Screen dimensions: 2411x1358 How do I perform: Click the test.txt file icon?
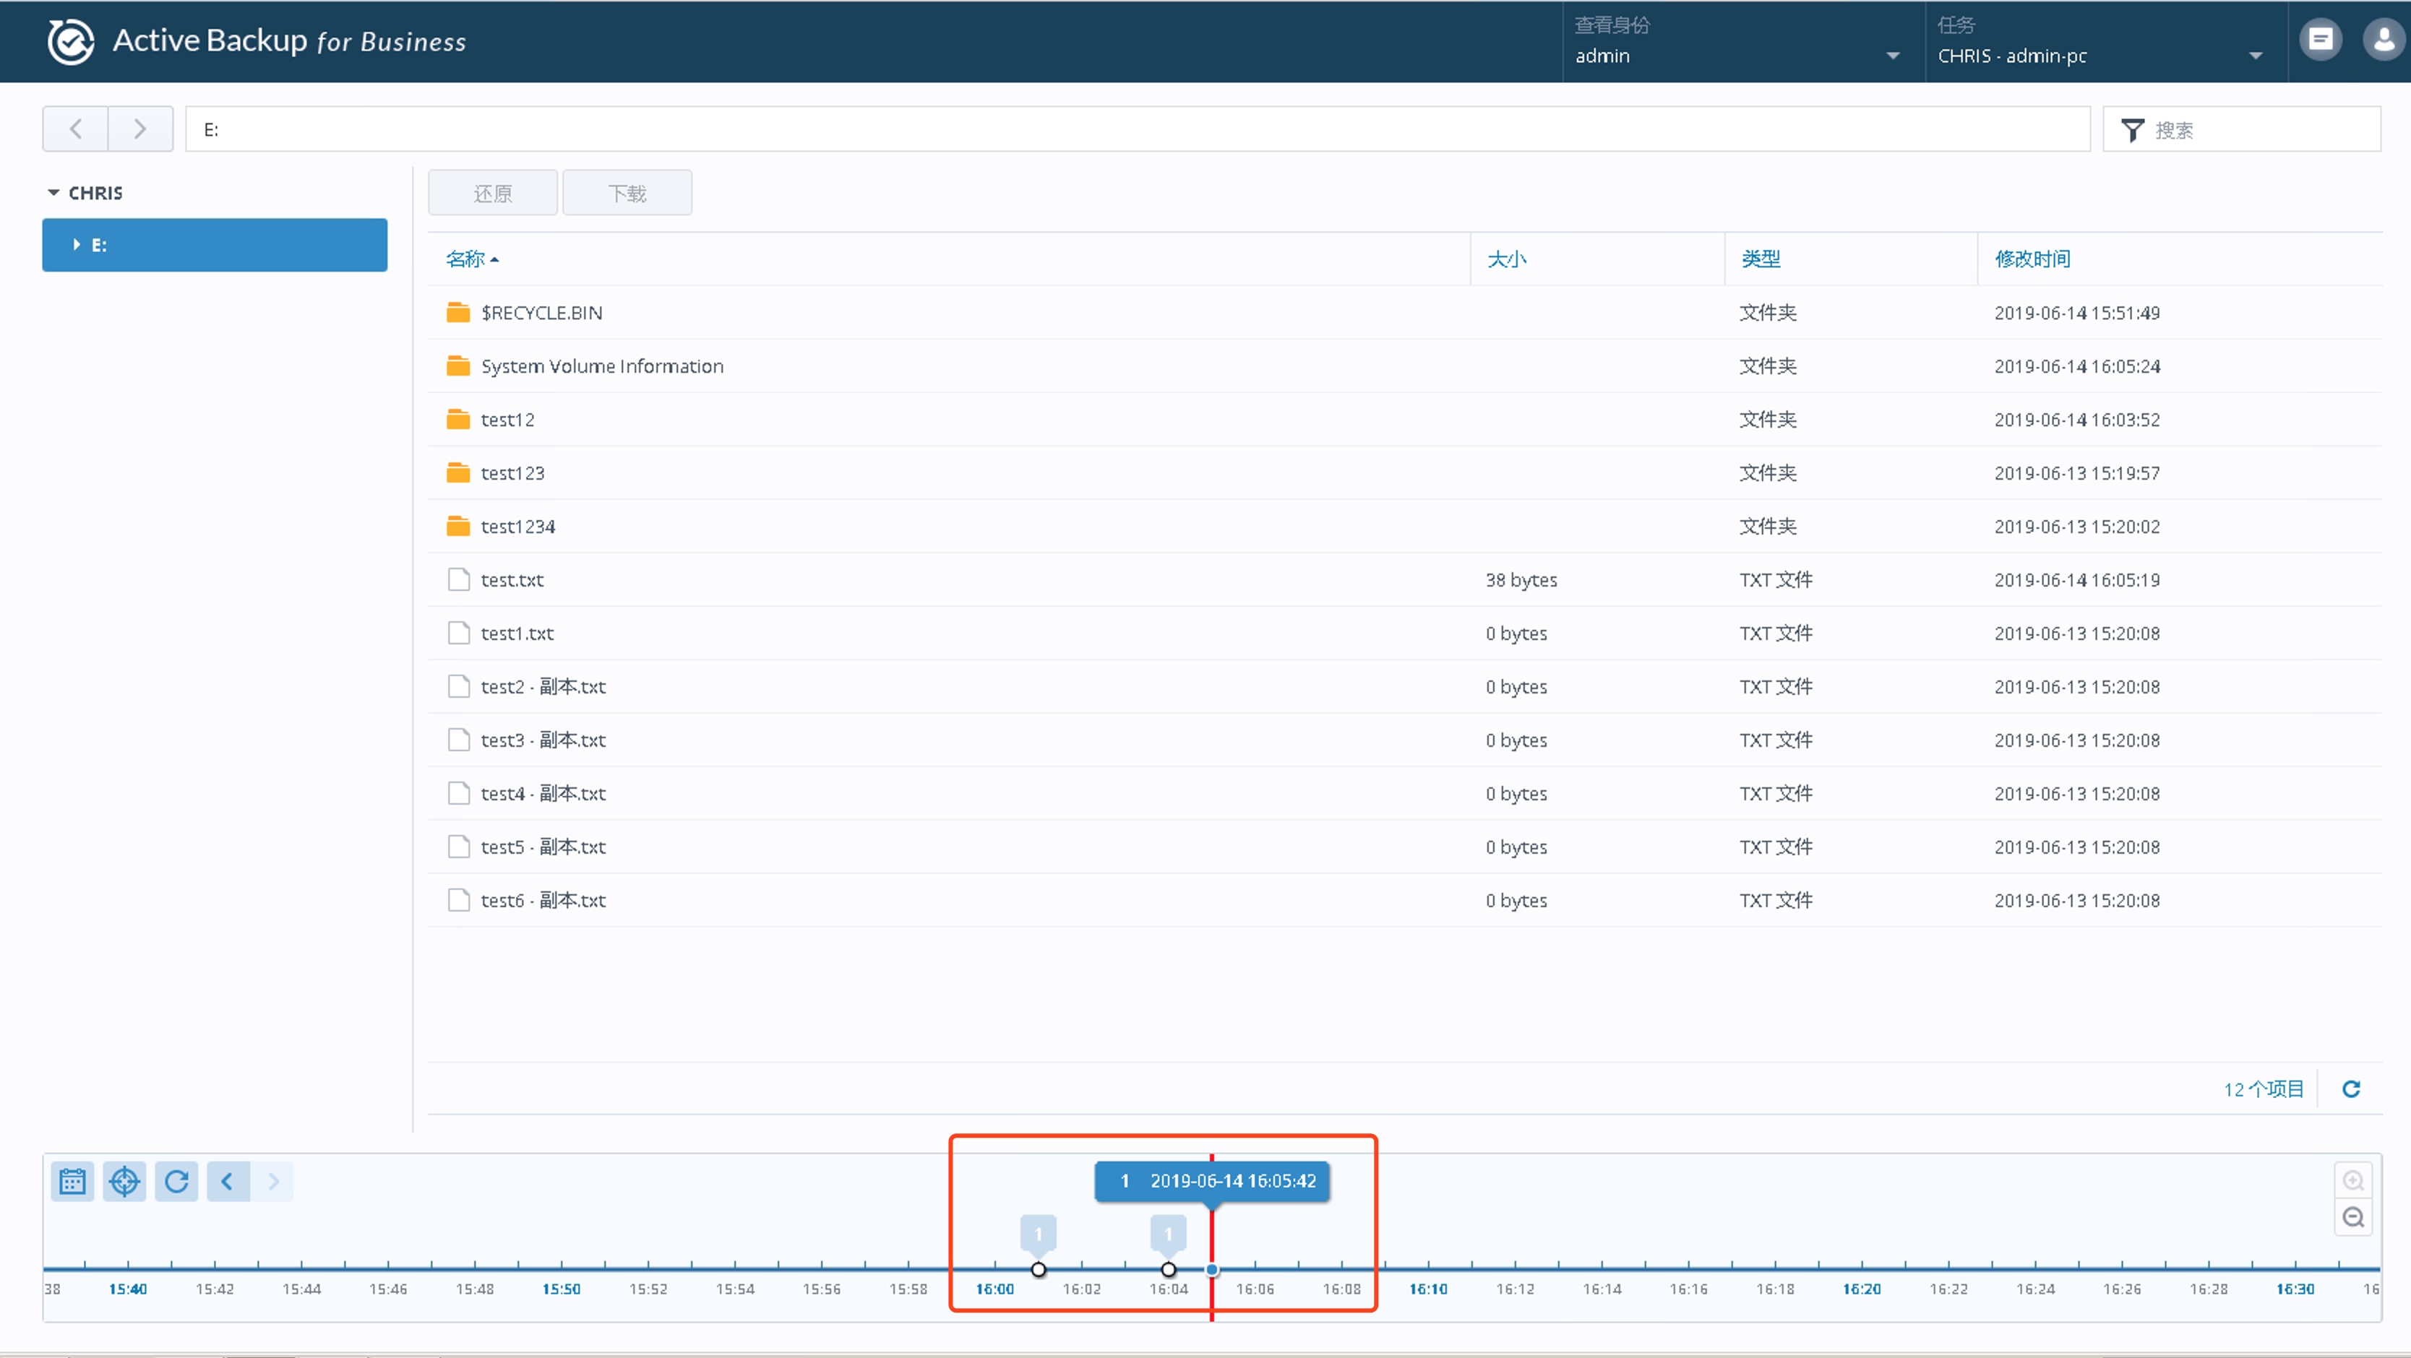point(459,580)
